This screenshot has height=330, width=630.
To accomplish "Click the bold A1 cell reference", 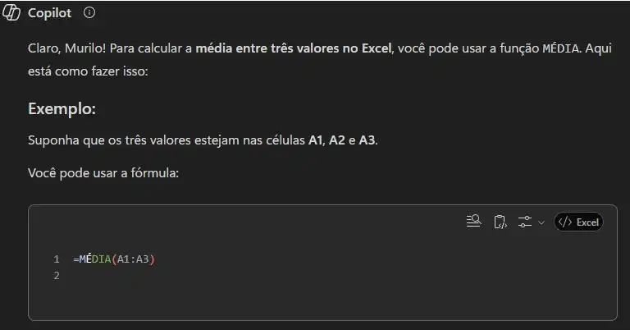I will (316, 140).
